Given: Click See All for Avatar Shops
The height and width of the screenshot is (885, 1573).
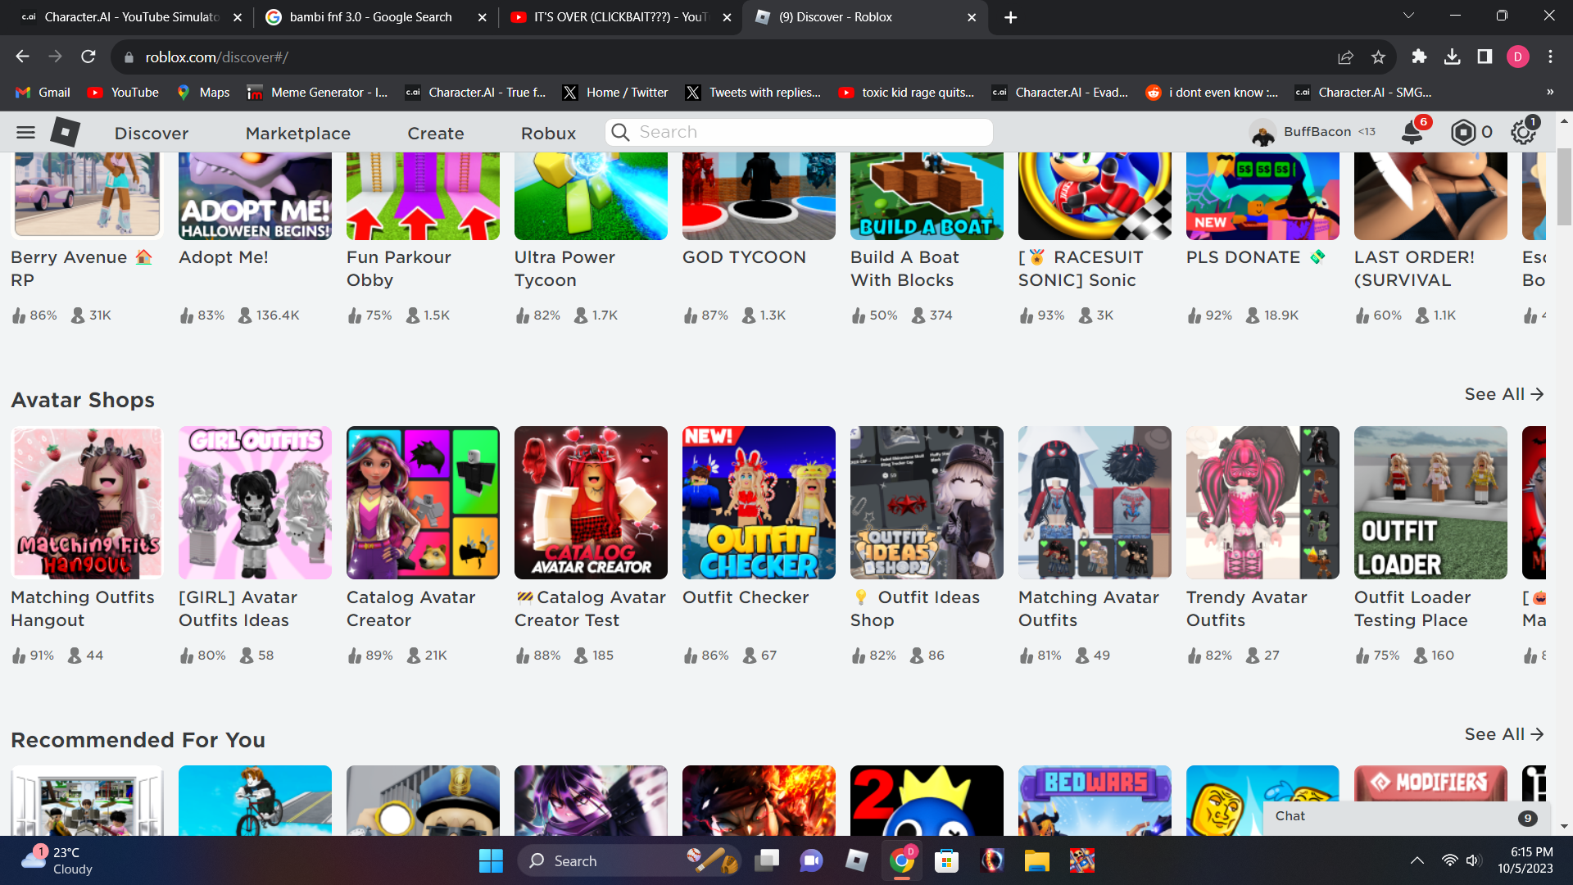Looking at the screenshot, I should pos(1503,394).
